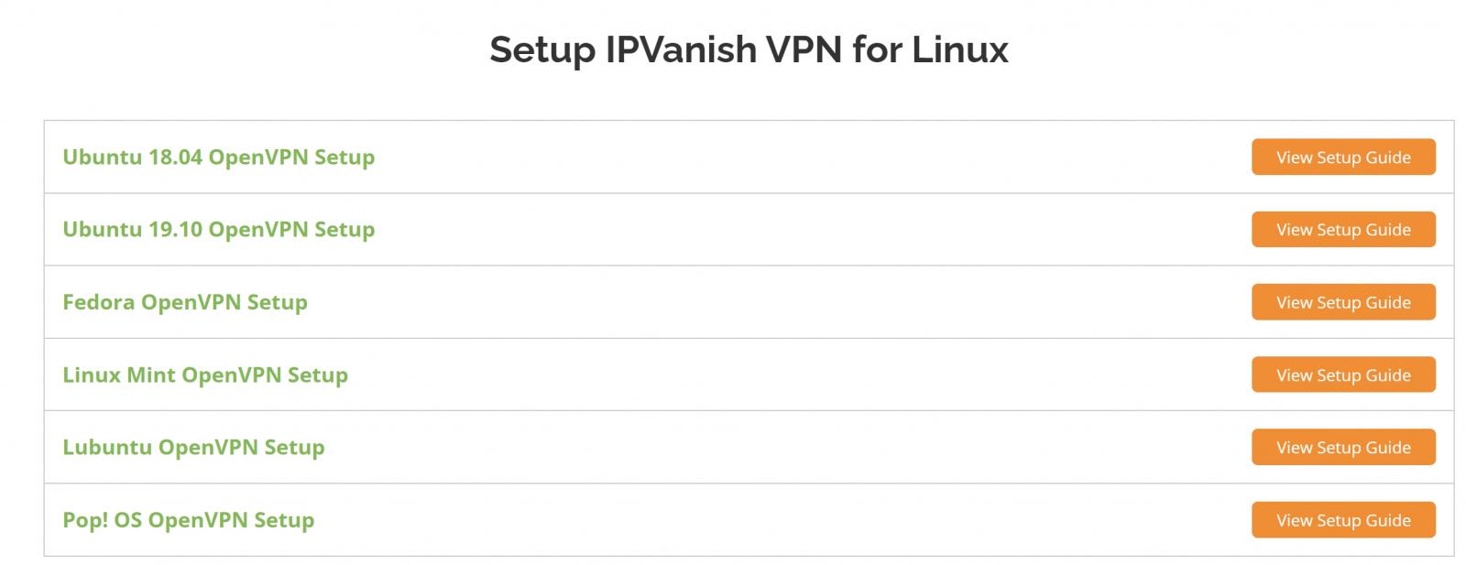
Task: Select the Ubuntu 19.10 row
Action: coord(733,230)
